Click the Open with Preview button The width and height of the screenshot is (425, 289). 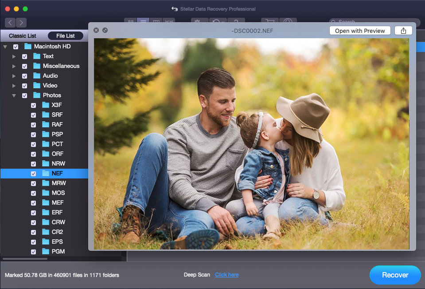[360, 31]
